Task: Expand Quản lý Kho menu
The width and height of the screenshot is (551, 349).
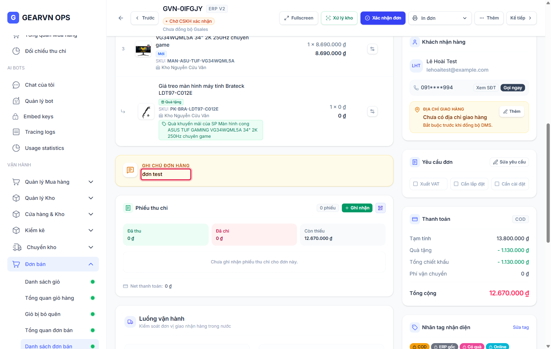Action: tap(53, 198)
